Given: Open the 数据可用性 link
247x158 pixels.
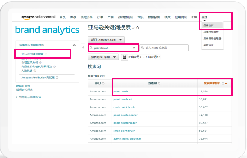Looking at the screenshot, I should (x=23, y=86).
